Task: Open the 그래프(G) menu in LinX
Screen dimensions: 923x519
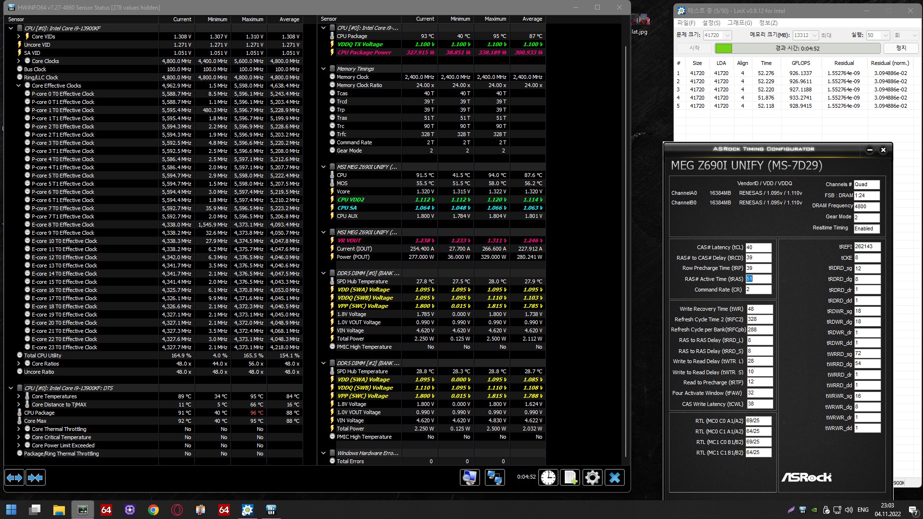Action: pyautogui.click(x=739, y=23)
